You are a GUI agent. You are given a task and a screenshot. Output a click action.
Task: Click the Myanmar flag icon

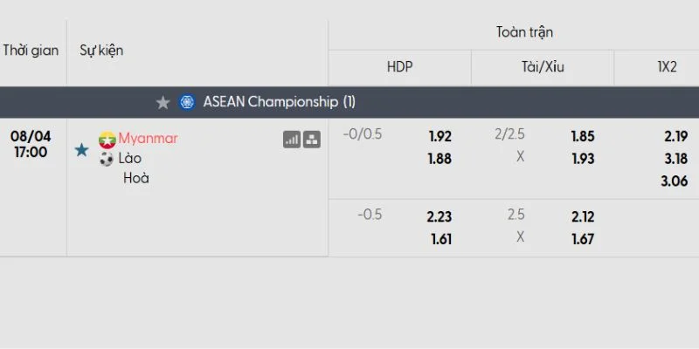coord(107,140)
